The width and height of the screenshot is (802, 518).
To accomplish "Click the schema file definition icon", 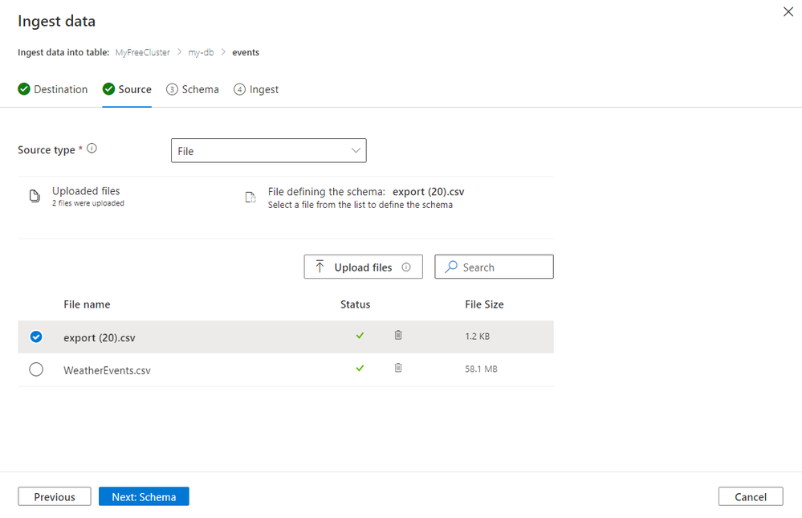I will pyautogui.click(x=250, y=197).
